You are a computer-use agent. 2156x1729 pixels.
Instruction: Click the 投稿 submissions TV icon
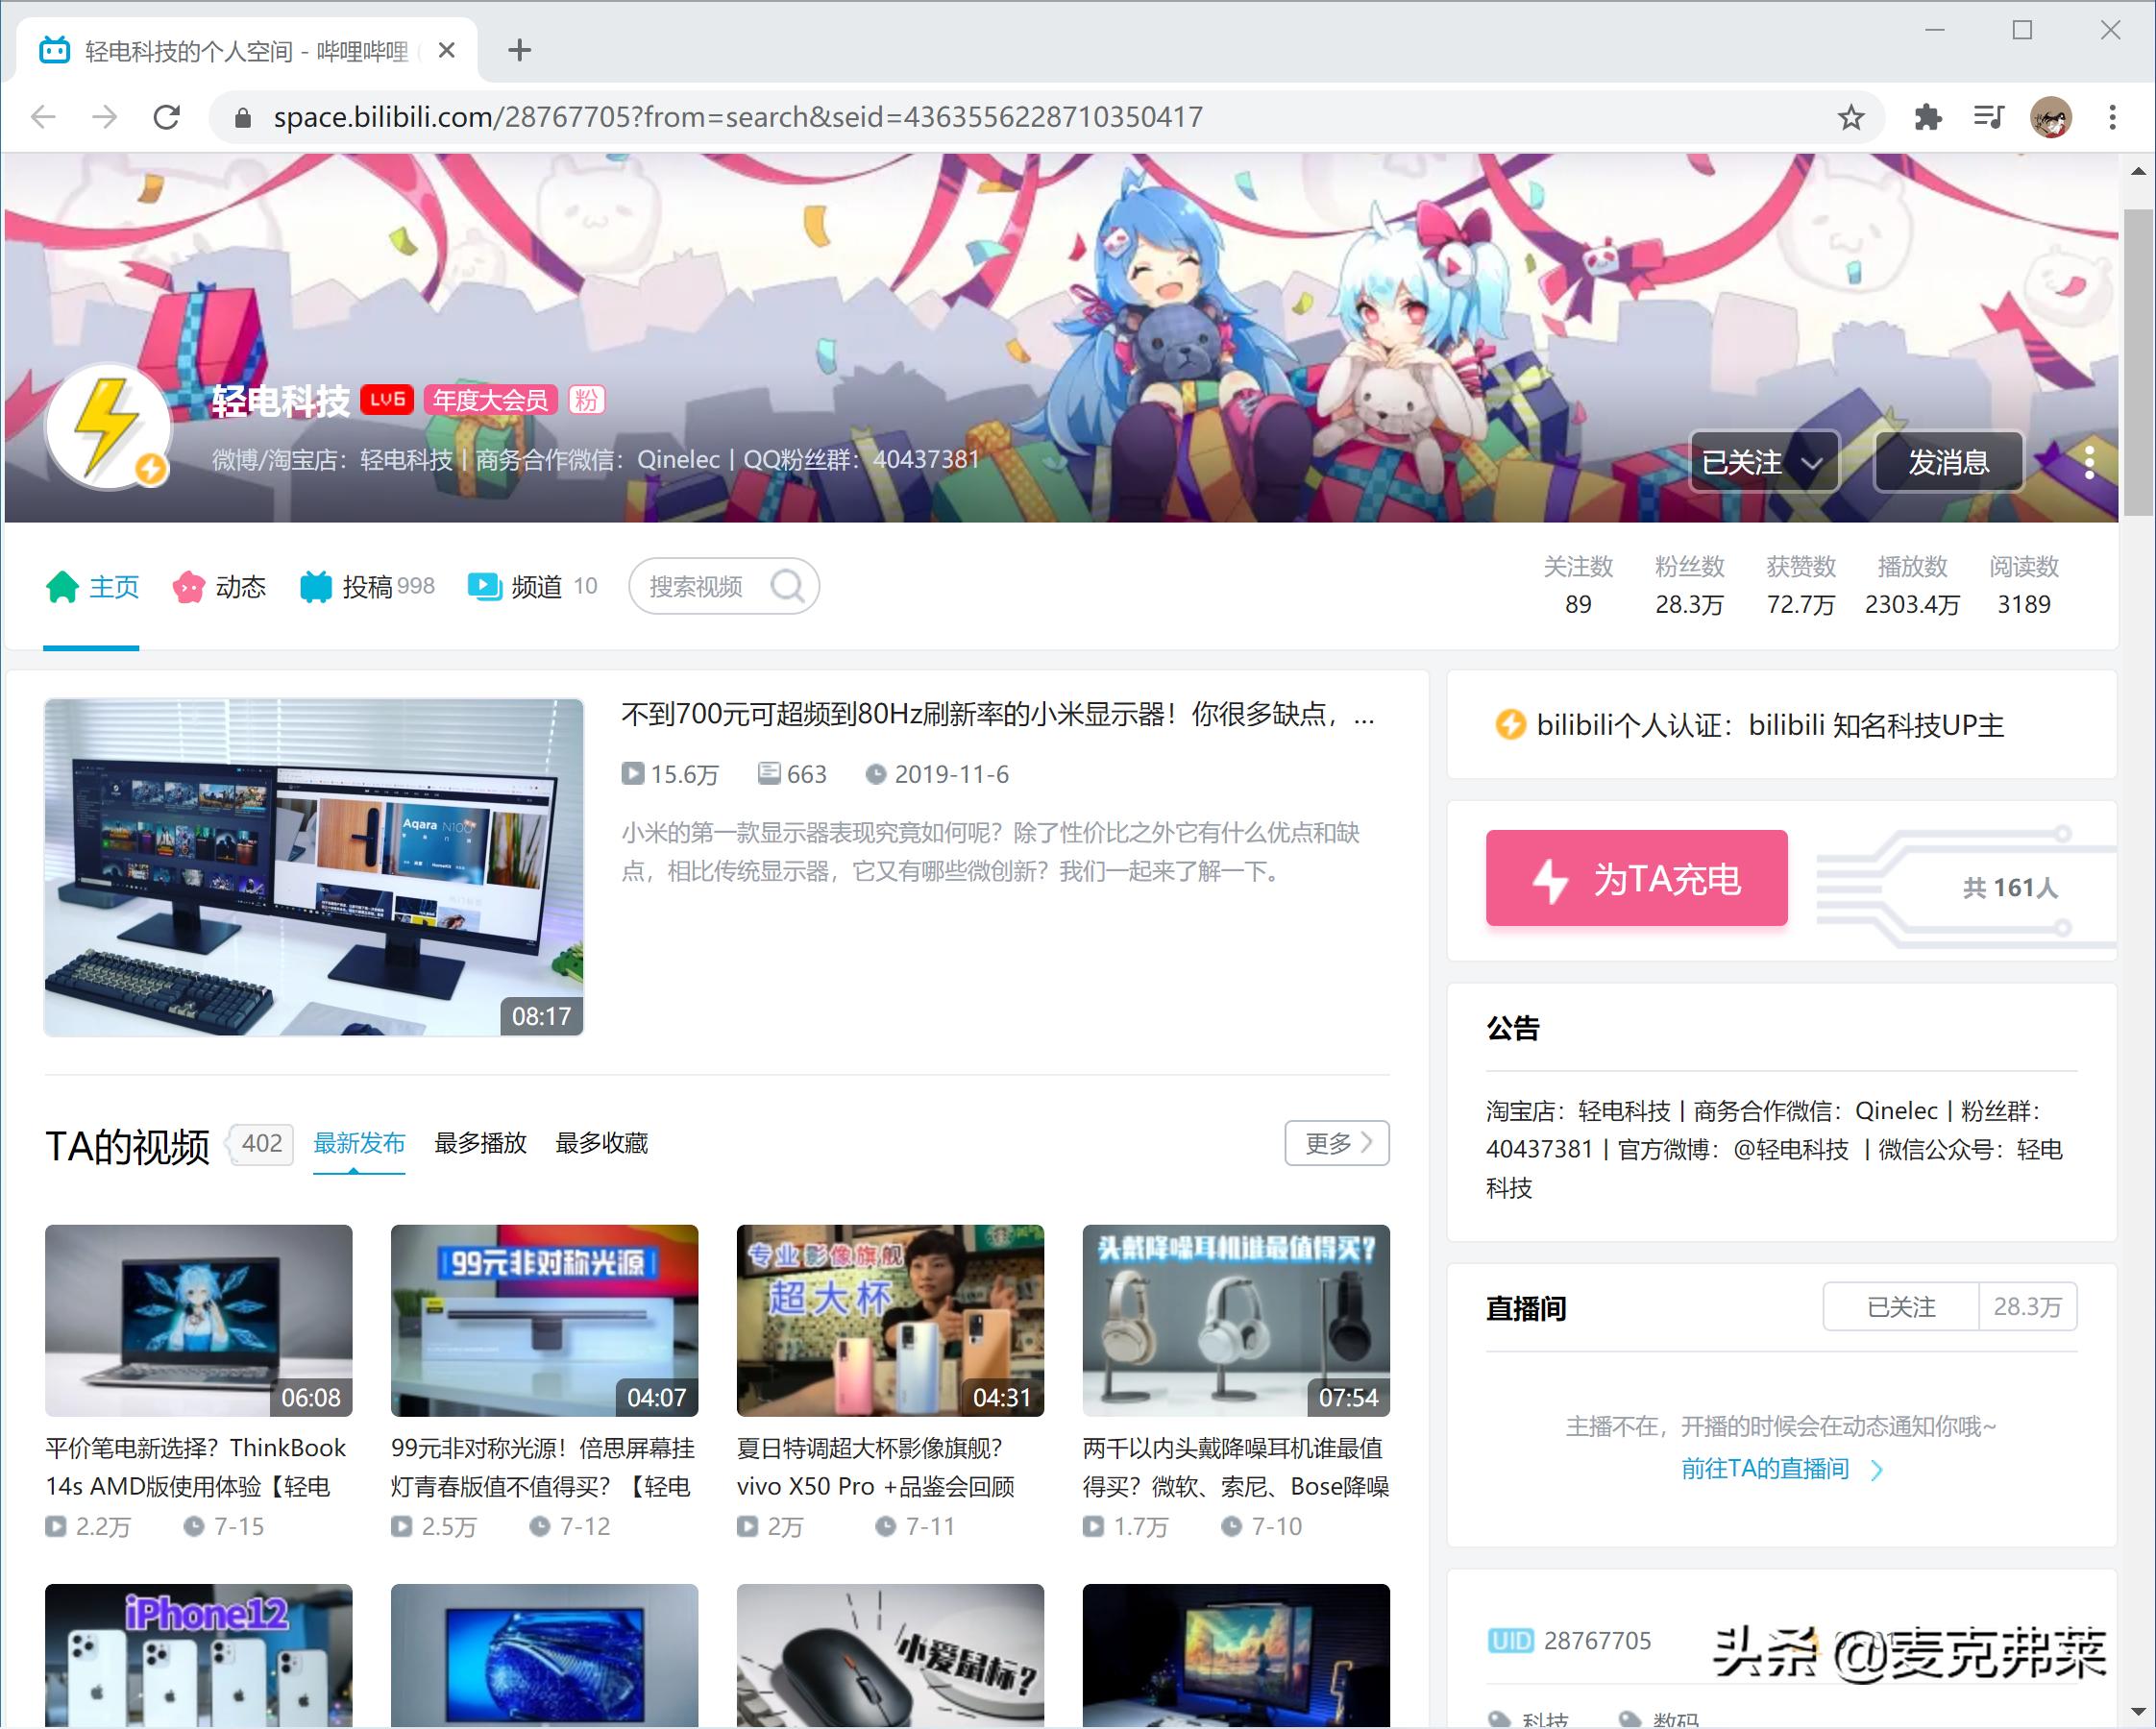(x=316, y=586)
